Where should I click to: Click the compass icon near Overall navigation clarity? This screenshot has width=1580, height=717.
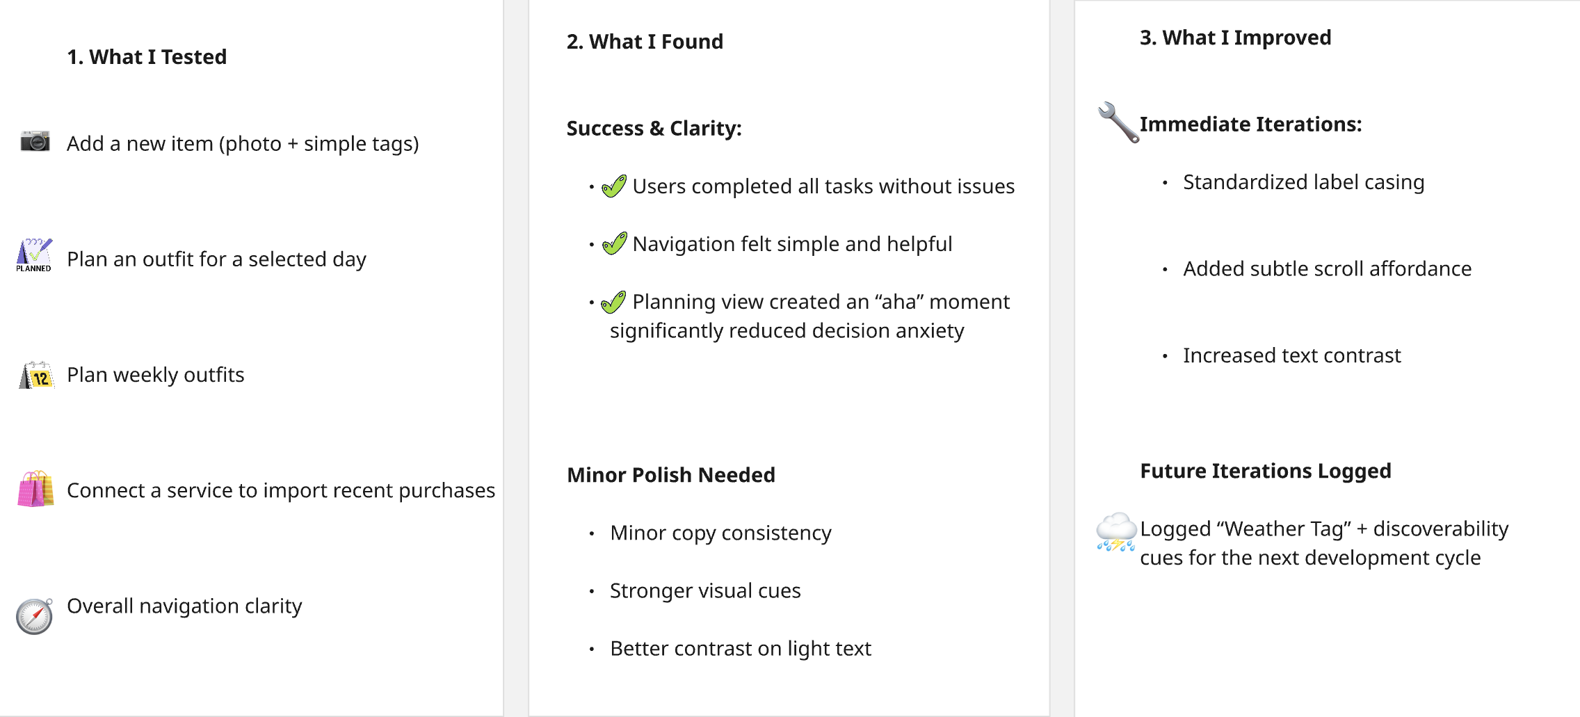35,615
